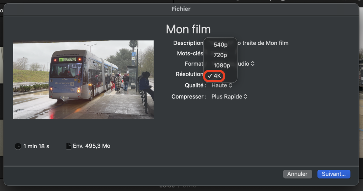Click the Mots-clés label
The width and height of the screenshot is (363, 191).
point(190,53)
